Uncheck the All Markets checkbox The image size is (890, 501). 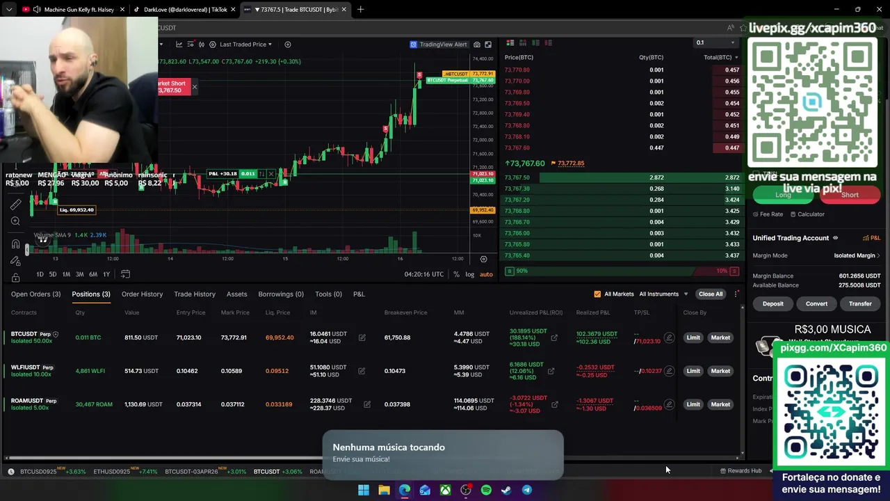pos(597,294)
